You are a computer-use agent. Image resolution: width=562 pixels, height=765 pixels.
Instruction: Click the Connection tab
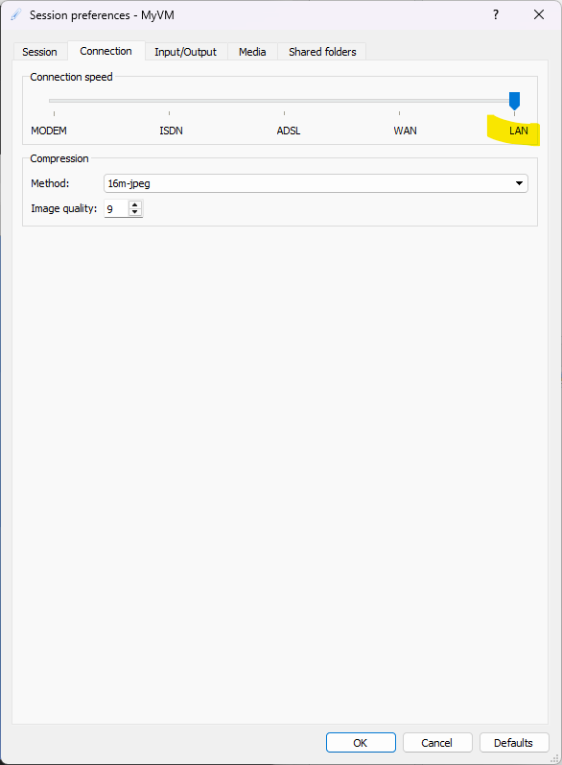[105, 51]
